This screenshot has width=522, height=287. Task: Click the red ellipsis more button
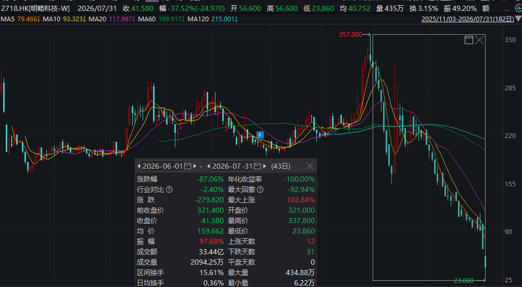[507, 10]
